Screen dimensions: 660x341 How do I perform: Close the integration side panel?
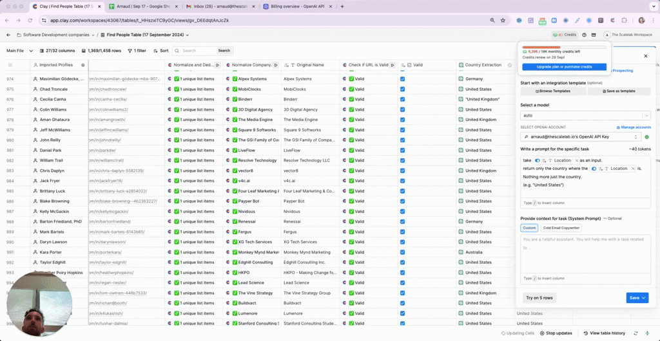point(646,56)
